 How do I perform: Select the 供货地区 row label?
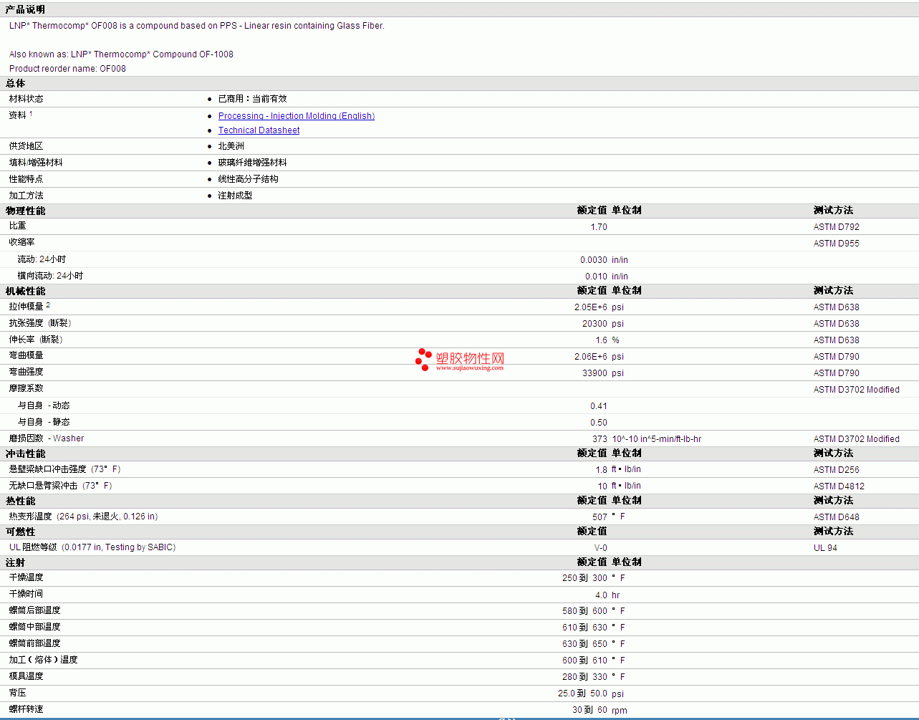point(26,146)
